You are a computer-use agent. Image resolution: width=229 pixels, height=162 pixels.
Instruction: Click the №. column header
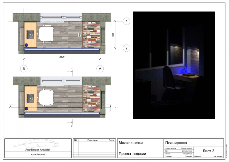click(76, 140)
